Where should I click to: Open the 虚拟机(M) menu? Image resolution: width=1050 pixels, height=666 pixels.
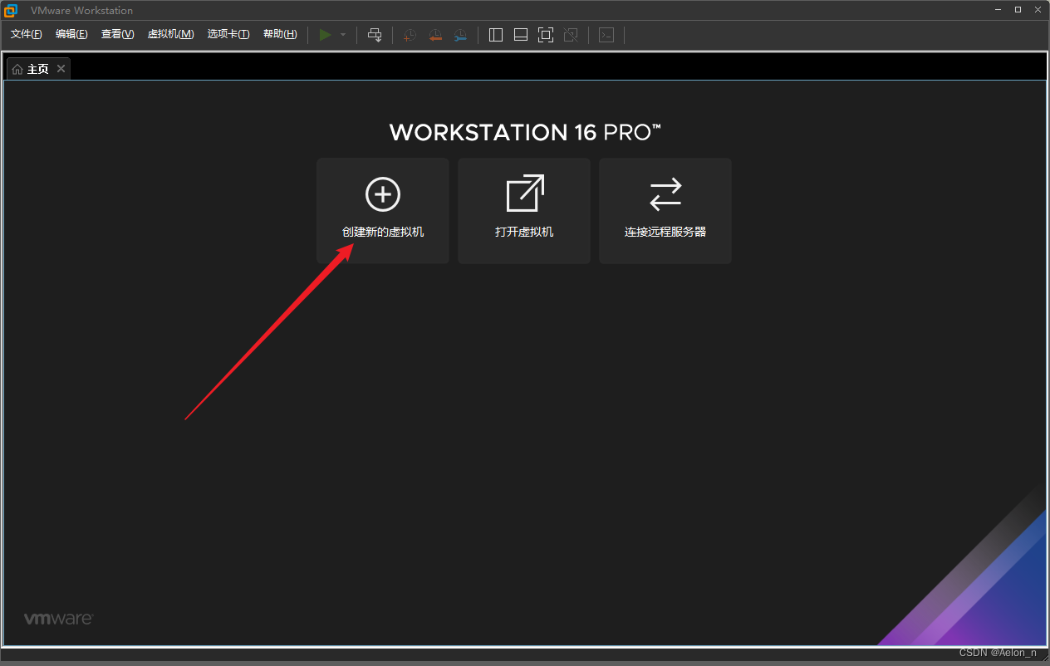(170, 34)
